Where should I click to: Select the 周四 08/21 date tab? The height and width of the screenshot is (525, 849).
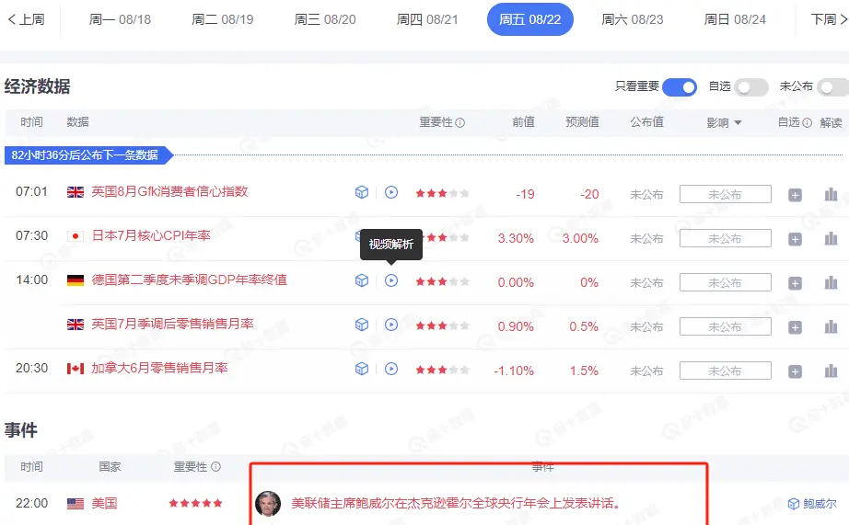click(427, 19)
